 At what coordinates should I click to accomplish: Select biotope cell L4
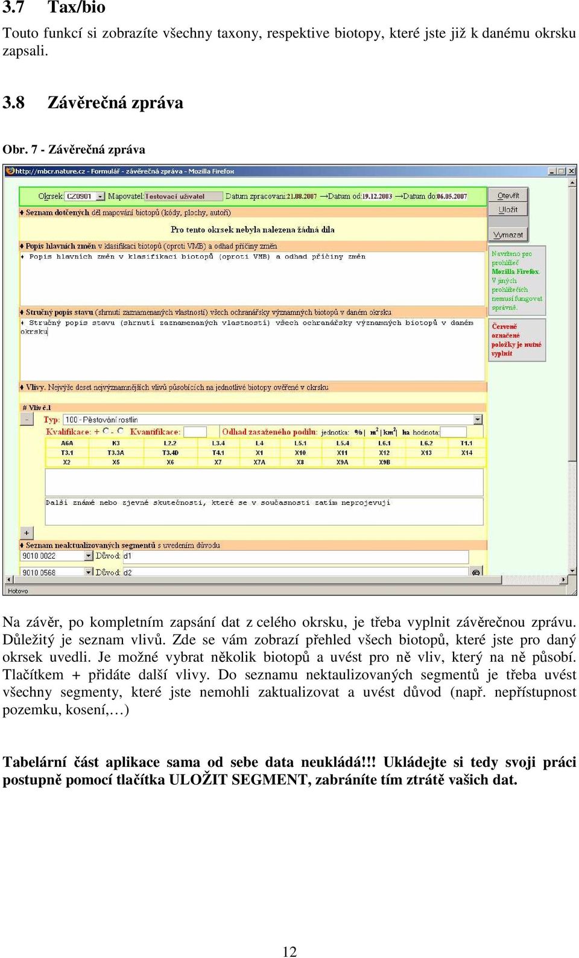(259, 443)
